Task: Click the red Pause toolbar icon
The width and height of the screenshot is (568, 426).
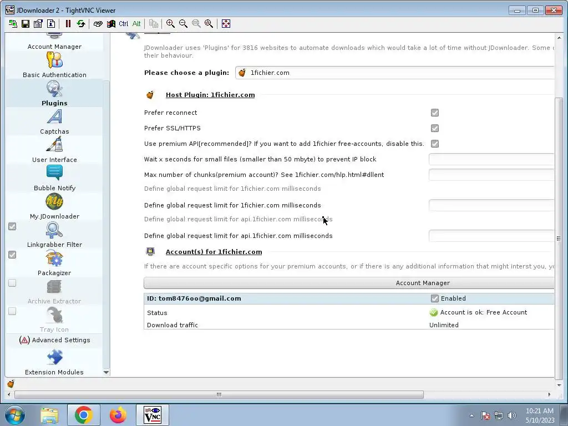Action: pyautogui.click(x=68, y=24)
